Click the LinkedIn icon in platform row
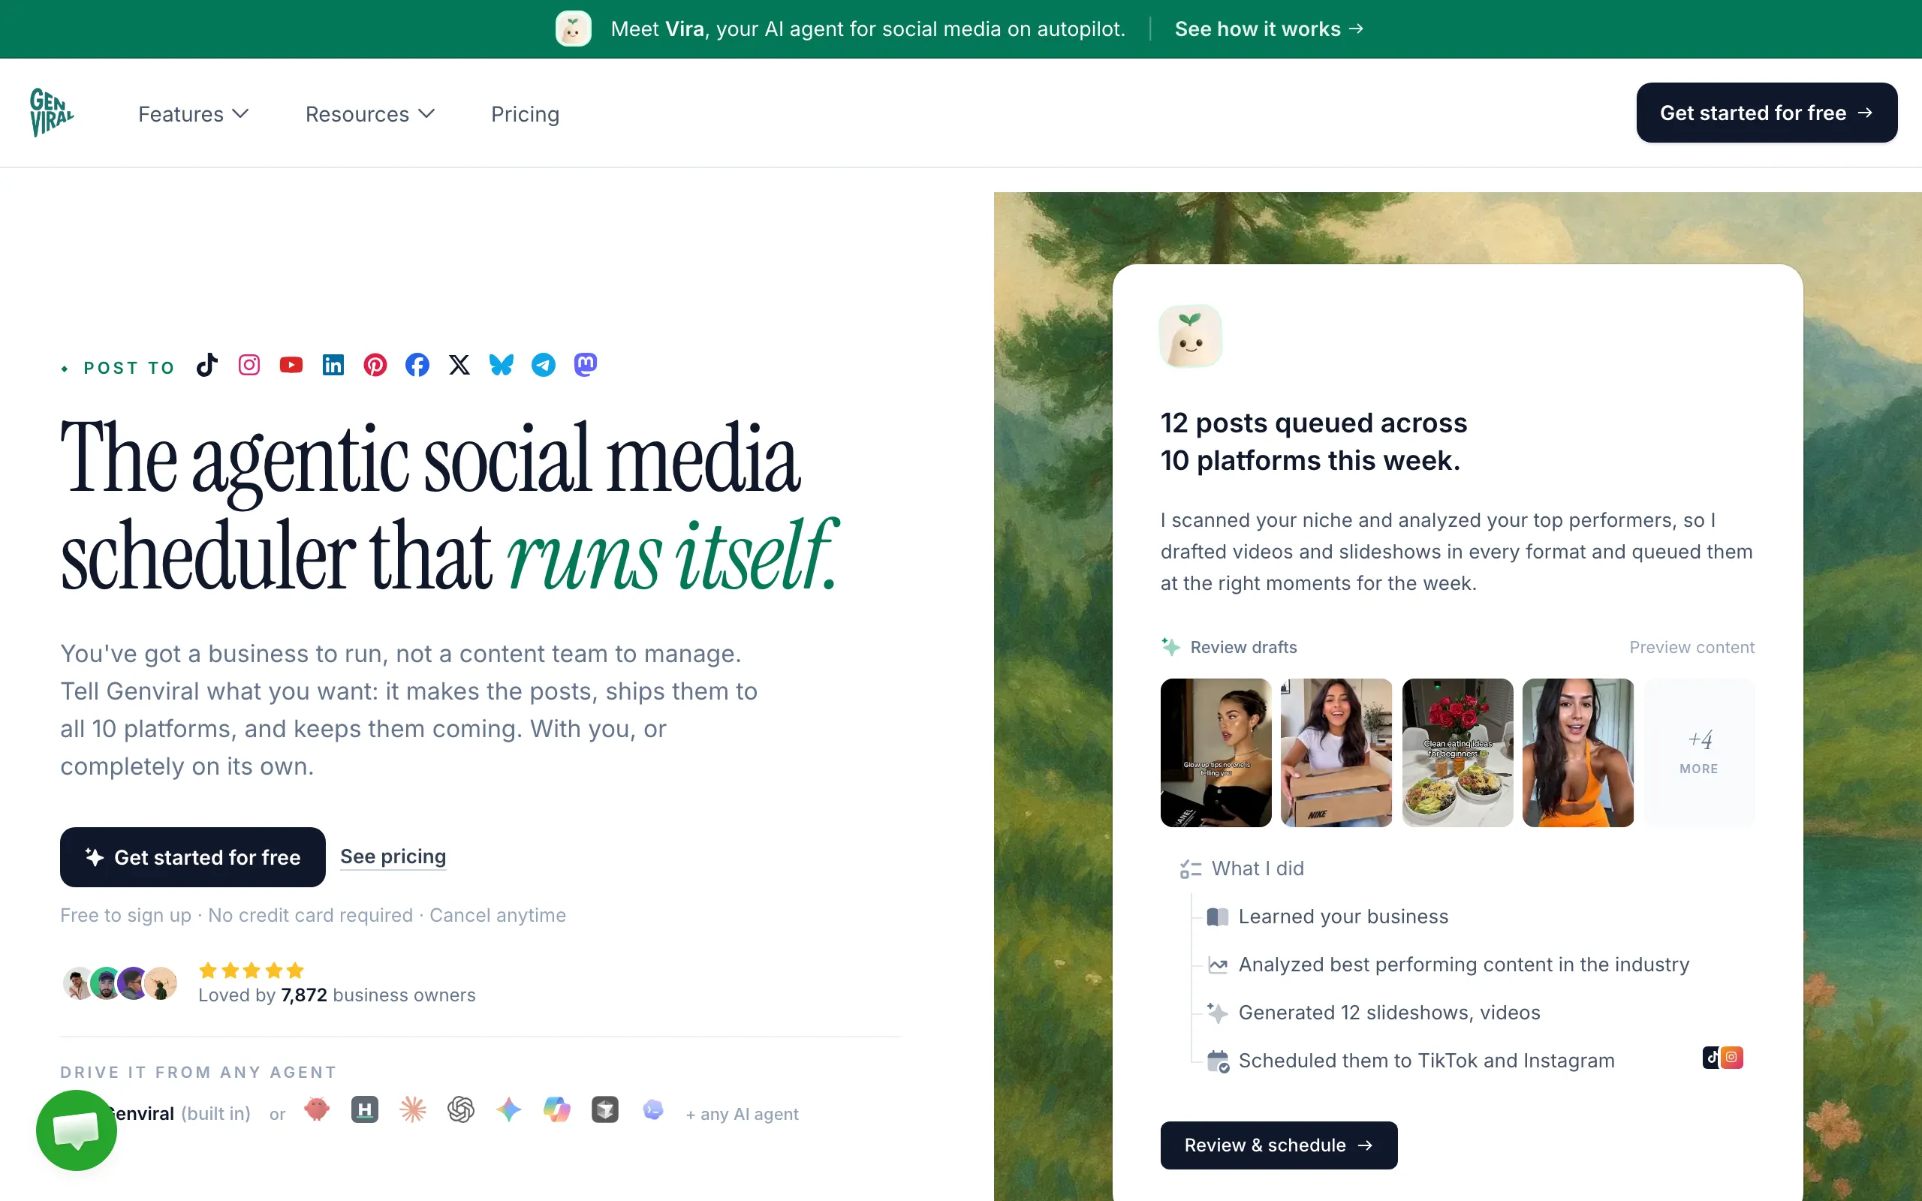 coord(333,365)
